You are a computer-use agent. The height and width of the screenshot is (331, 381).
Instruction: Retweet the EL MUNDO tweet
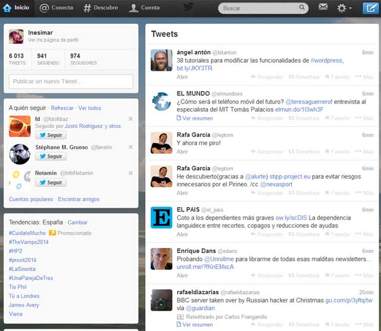pos(304,118)
